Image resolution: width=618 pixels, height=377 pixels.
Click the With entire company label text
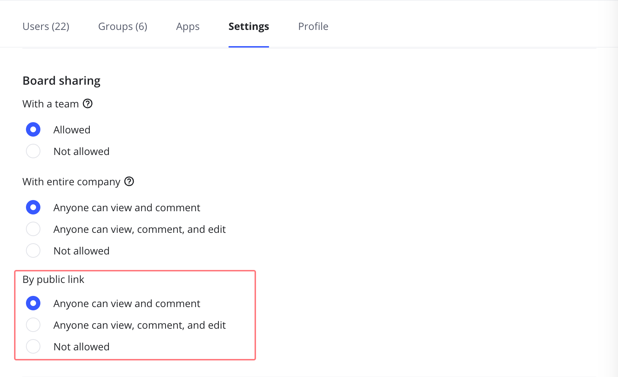[71, 182]
